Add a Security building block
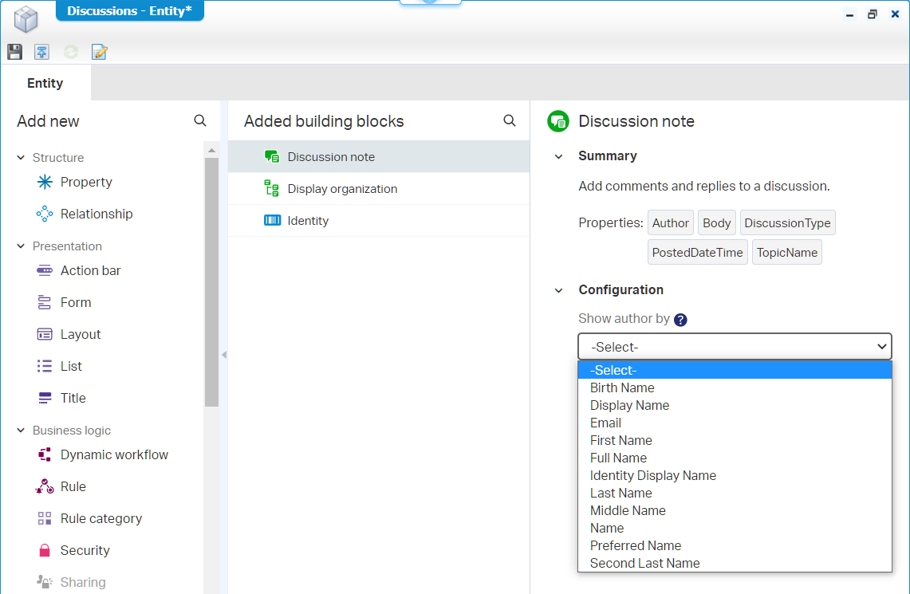The image size is (910, 594). pos(85,550)
